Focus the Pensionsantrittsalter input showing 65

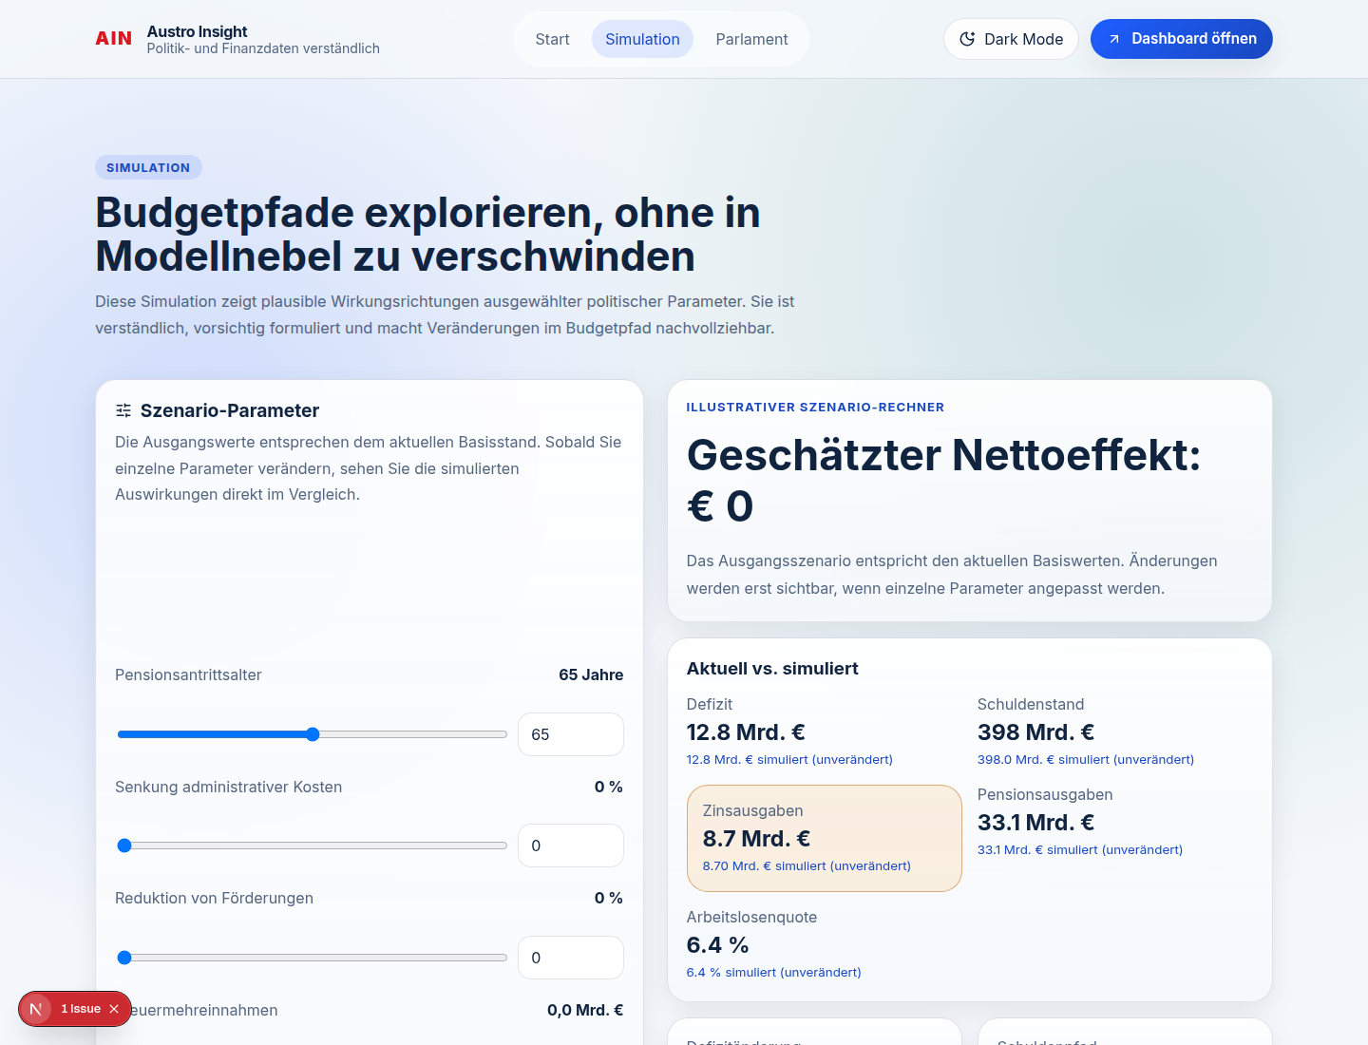[x=570, y=734]
